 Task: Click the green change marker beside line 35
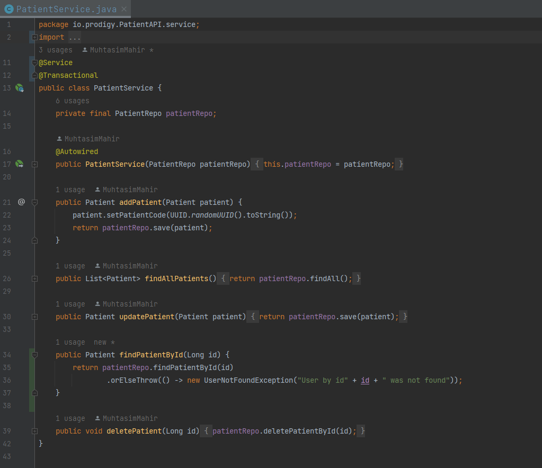[32, 367]
